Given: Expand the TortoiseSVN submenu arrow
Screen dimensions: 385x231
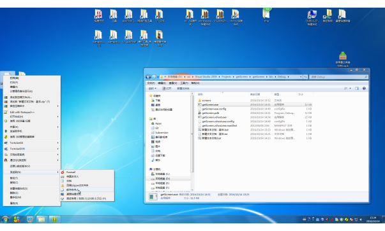Looking at the screenshot, I should [58, 148].
